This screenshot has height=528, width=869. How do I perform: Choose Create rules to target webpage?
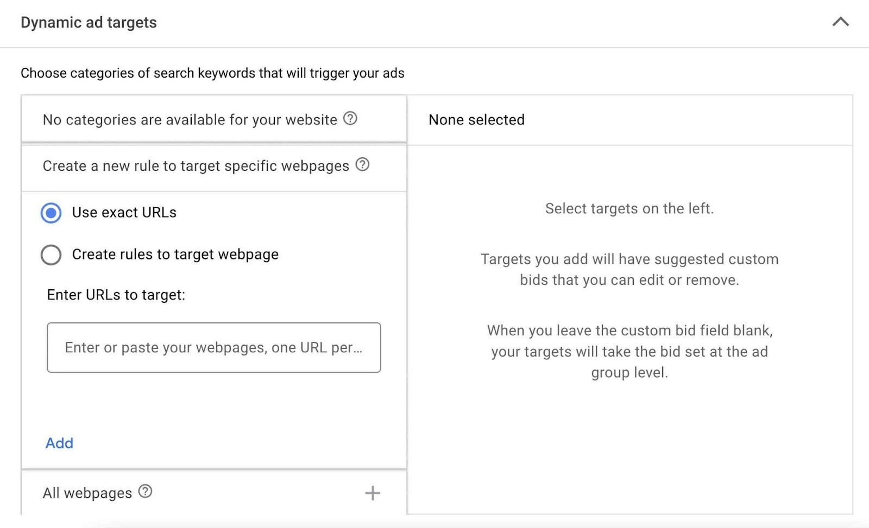pos(51,255)
